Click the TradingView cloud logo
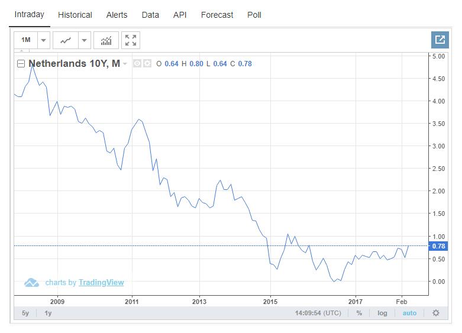The height and width of the screenshot is (333, 462). tap(31, 283)
